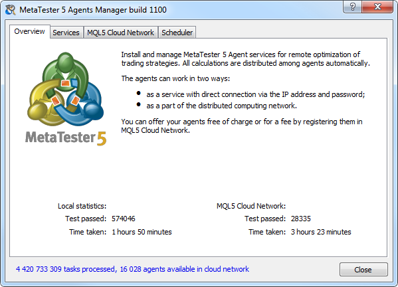Click the MetaTester 5 wordmark under logo

click(66, 138)
